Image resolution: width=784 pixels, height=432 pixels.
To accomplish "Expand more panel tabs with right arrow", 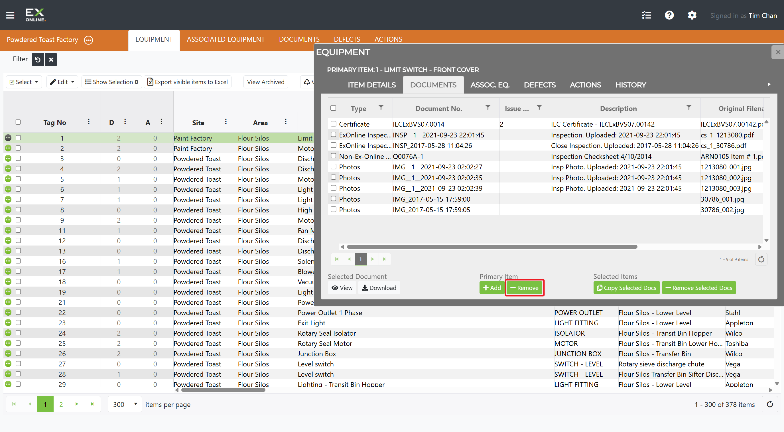I will pyautogui.click(x=769, y=84).
